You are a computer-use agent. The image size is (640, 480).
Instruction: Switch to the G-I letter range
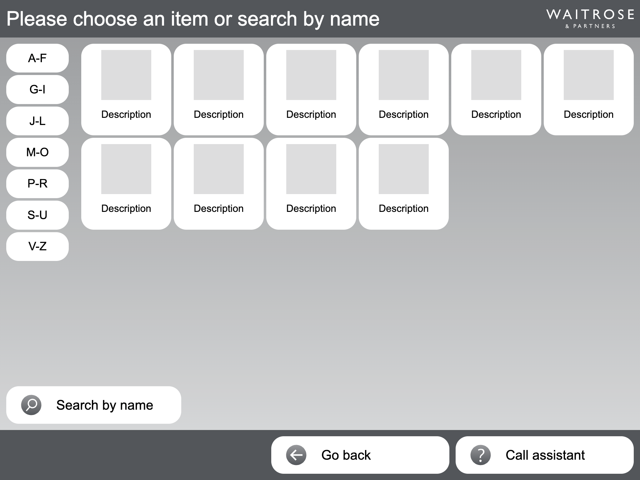[x=37, y=89]
